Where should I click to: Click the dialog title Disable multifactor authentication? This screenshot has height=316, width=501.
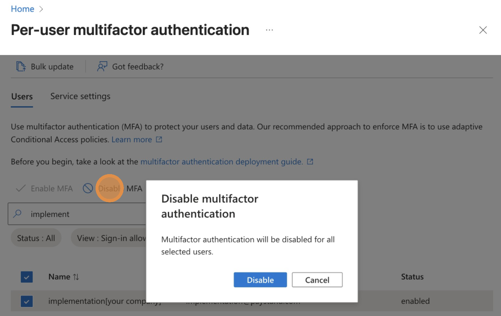click(x=210, y=206)
